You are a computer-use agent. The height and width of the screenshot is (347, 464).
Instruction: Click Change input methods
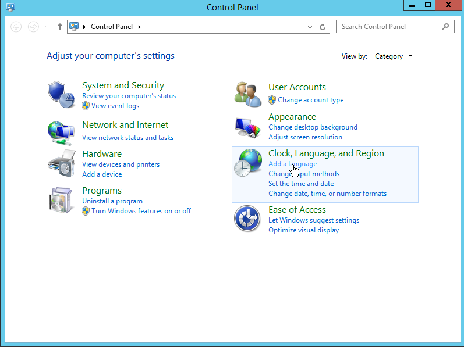(x=304, y=174)
